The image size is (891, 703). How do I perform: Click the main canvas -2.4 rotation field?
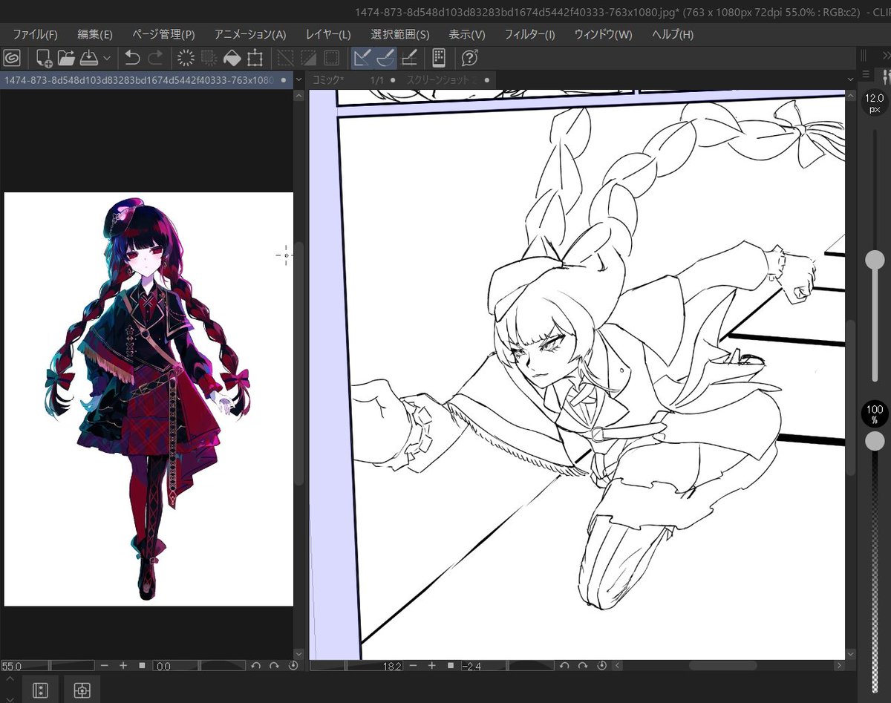(508, 666)
